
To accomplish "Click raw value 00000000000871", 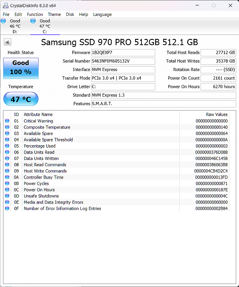I will (211, 183).
